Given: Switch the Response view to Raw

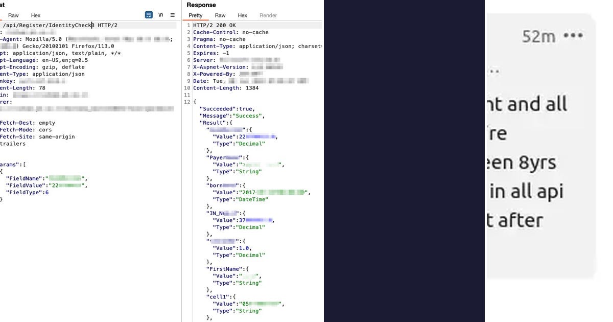Looking at the screenshot, I should [220, 15].
